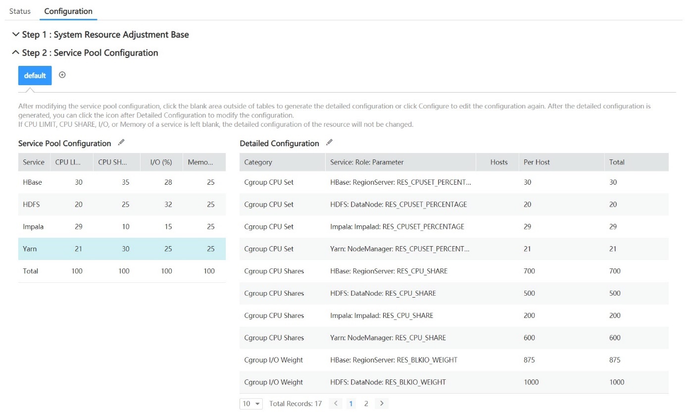Click Per Host value 1000

(x=531, y=382)
